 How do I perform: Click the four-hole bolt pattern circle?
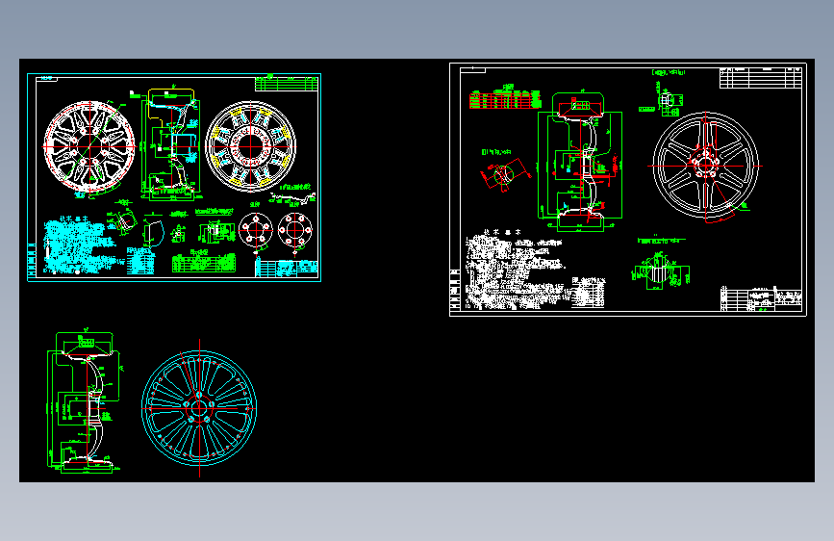295,230
